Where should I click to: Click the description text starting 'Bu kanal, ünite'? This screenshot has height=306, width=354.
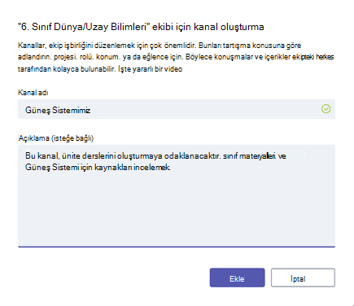click(155, 161)
